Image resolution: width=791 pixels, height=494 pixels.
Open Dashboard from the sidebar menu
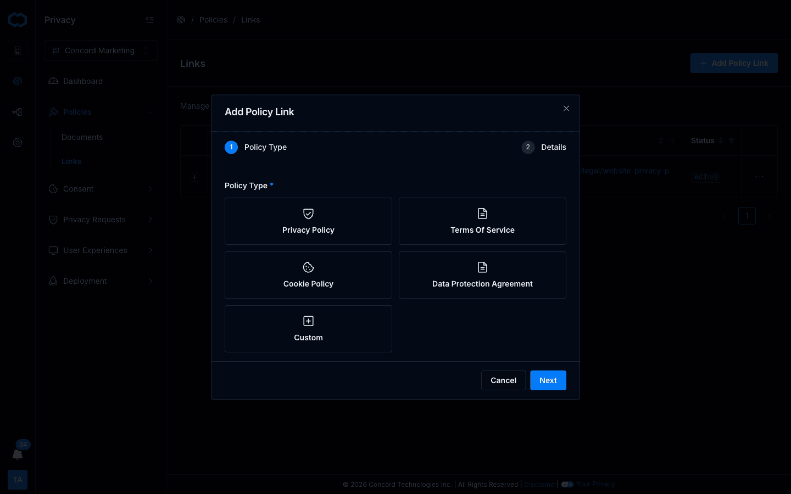click(x=83, y=81)
